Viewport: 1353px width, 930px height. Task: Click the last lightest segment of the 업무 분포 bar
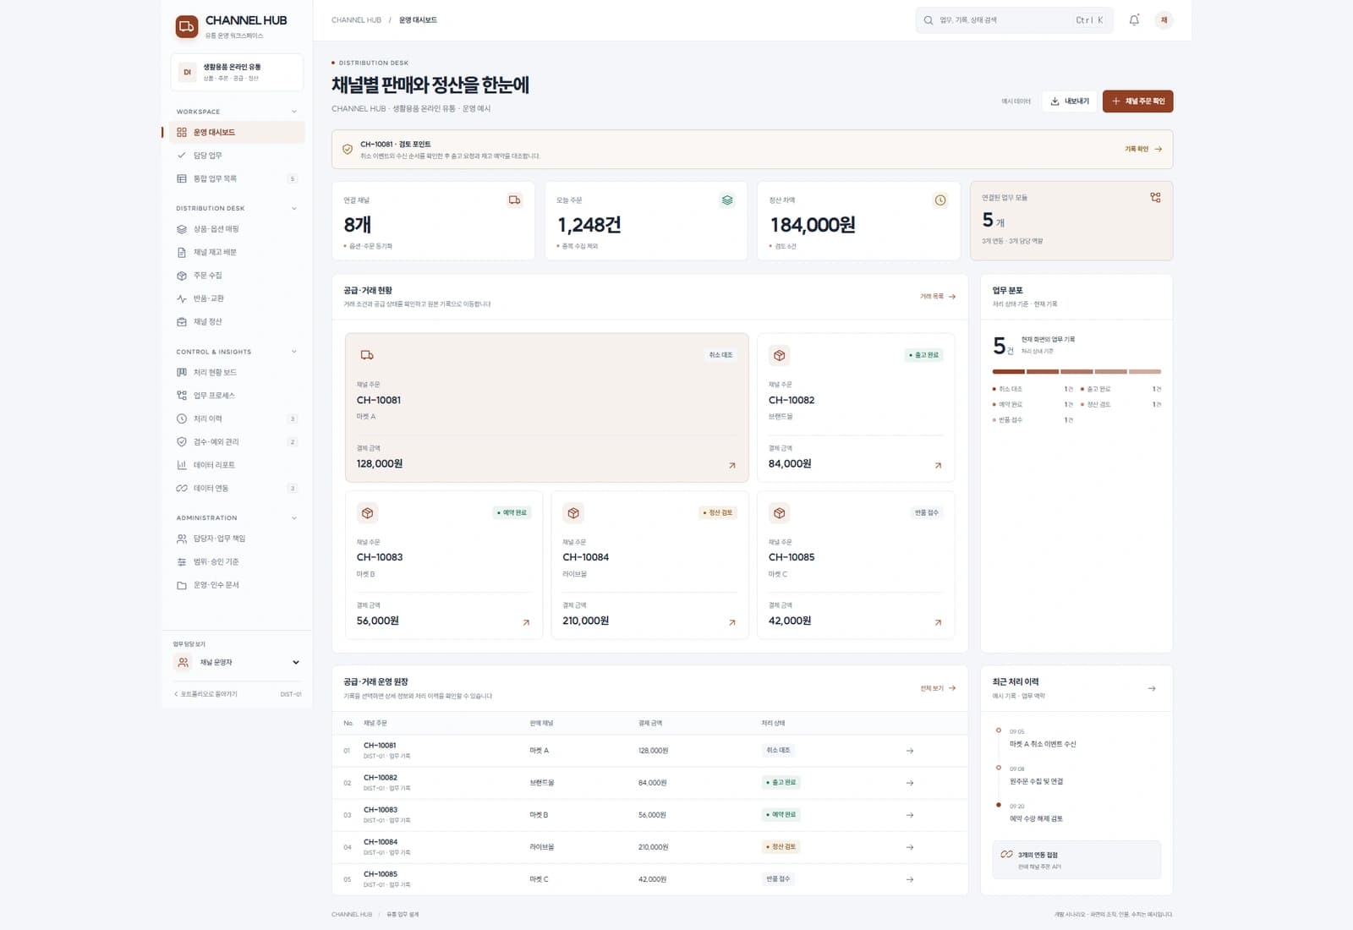click(x=1145, y=371)
